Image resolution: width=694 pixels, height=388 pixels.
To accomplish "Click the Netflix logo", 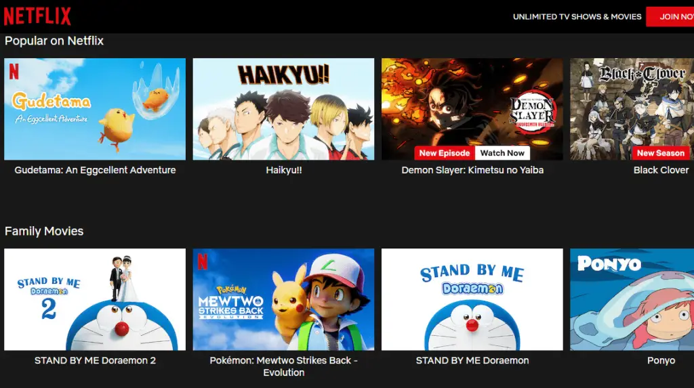I will [37, 16].
